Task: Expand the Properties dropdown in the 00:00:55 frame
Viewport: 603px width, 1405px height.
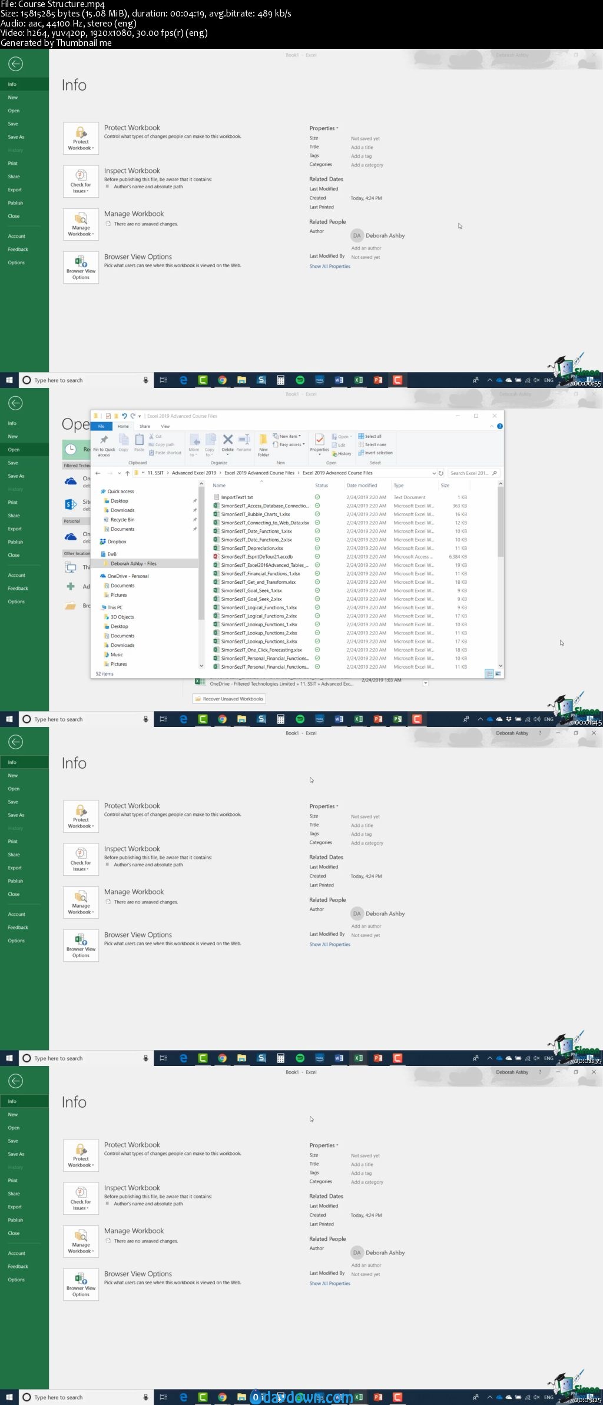Action: tap(324, 128)
